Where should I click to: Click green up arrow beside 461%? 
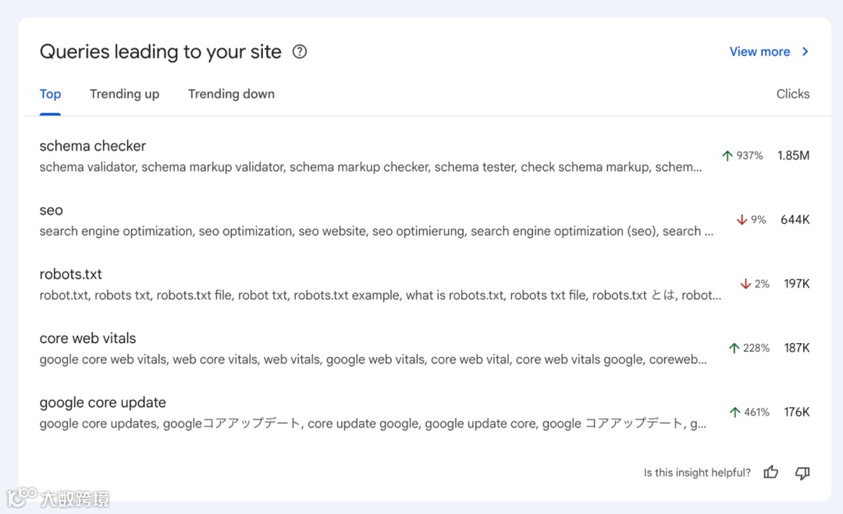[x=734, y=412]
